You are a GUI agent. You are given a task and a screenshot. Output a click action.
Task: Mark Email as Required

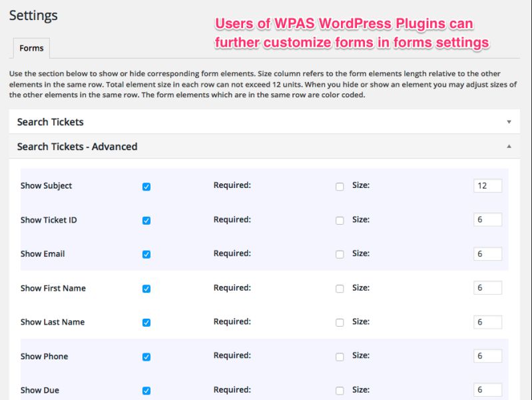340,255
